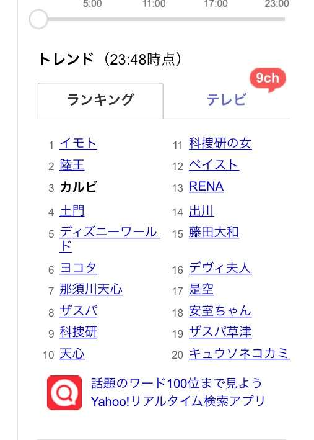Viewport: 314px width, 440px height.
Task: Open the デヴィ夫人 trend link
Action: point(220,268)
